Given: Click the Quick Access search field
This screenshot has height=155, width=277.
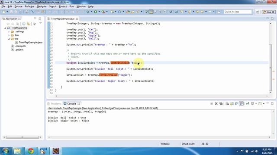Looking at the screenshot, I should [x=238, y=12].
